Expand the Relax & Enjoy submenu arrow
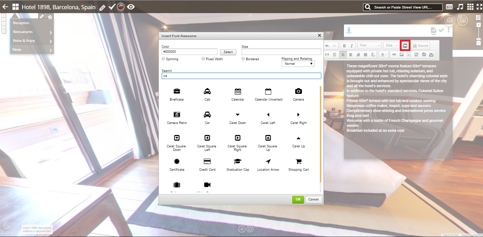Image resolution: width=483 pixels, height=237 pixels. coord(51,41)
